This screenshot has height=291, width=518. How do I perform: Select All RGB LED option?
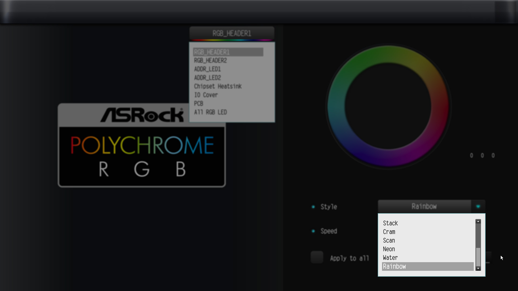coord(210,112)
